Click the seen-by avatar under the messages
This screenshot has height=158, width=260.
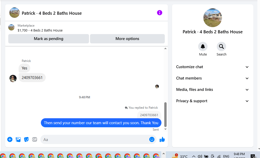157,86
